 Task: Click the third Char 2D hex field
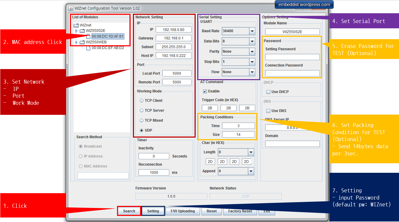pyautogui.click(x=234, y=162)
